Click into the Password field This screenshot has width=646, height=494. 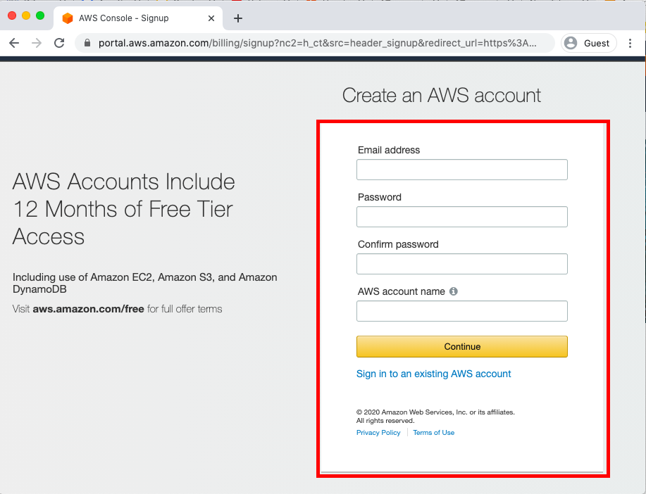pyautogui.click(x=461, y=217)
